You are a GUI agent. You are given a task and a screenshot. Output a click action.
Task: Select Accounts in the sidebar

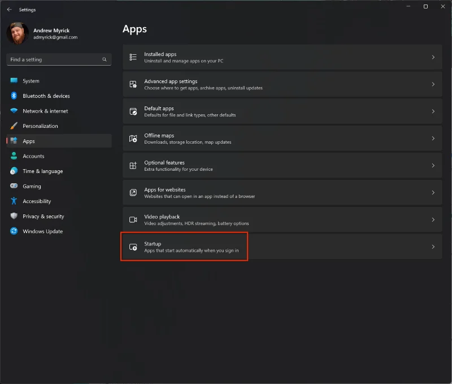pos(33,156)
